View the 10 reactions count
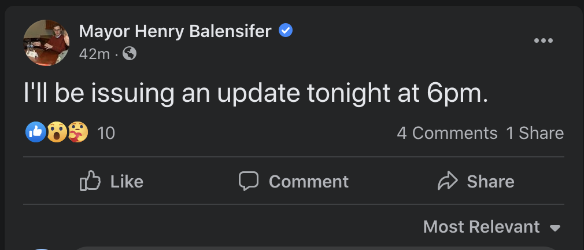The image size is (584, 250). (106, 133)
